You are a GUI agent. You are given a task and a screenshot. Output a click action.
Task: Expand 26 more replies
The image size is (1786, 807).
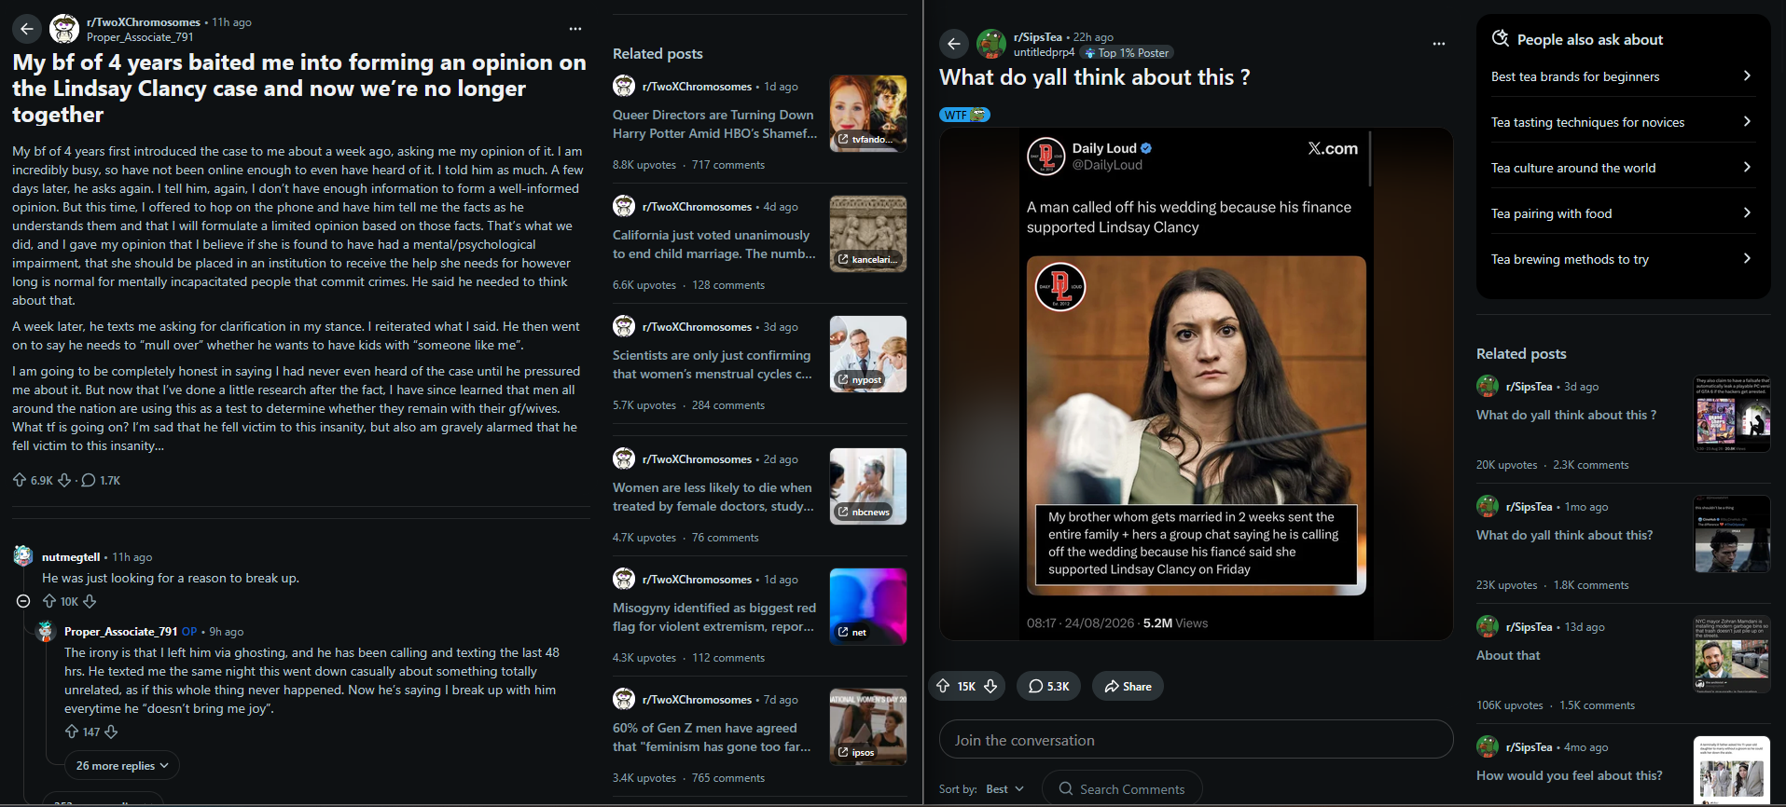(122, 765)
